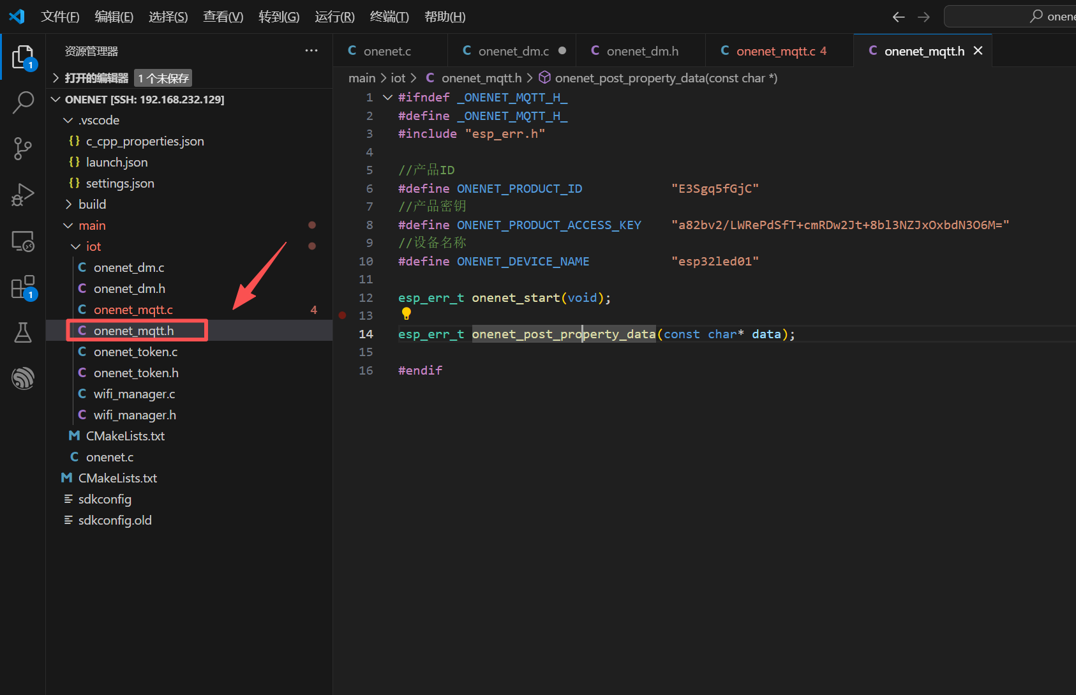The height and width of the screenshot is (695, 1076).
Task: Open the 帮助(H) menu
Action: (445, 17)
